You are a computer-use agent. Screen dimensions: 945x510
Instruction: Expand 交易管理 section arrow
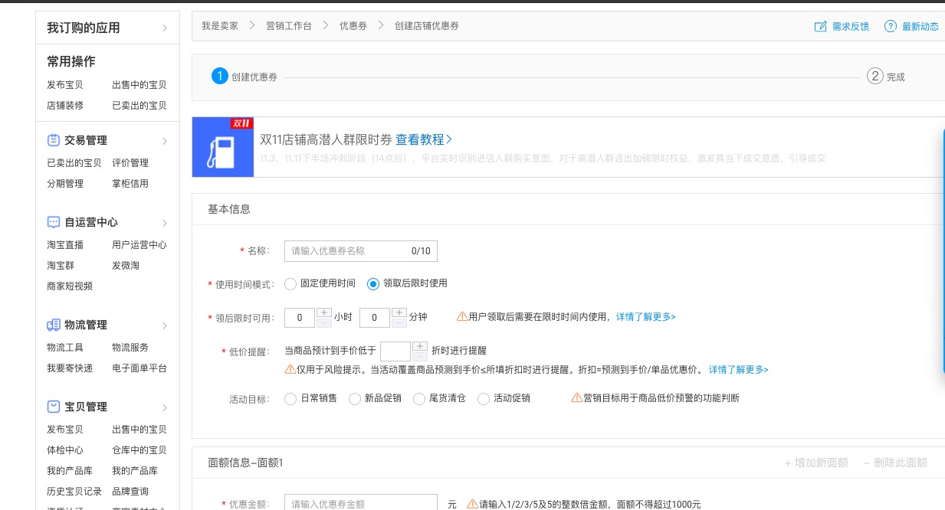(165, 141)
